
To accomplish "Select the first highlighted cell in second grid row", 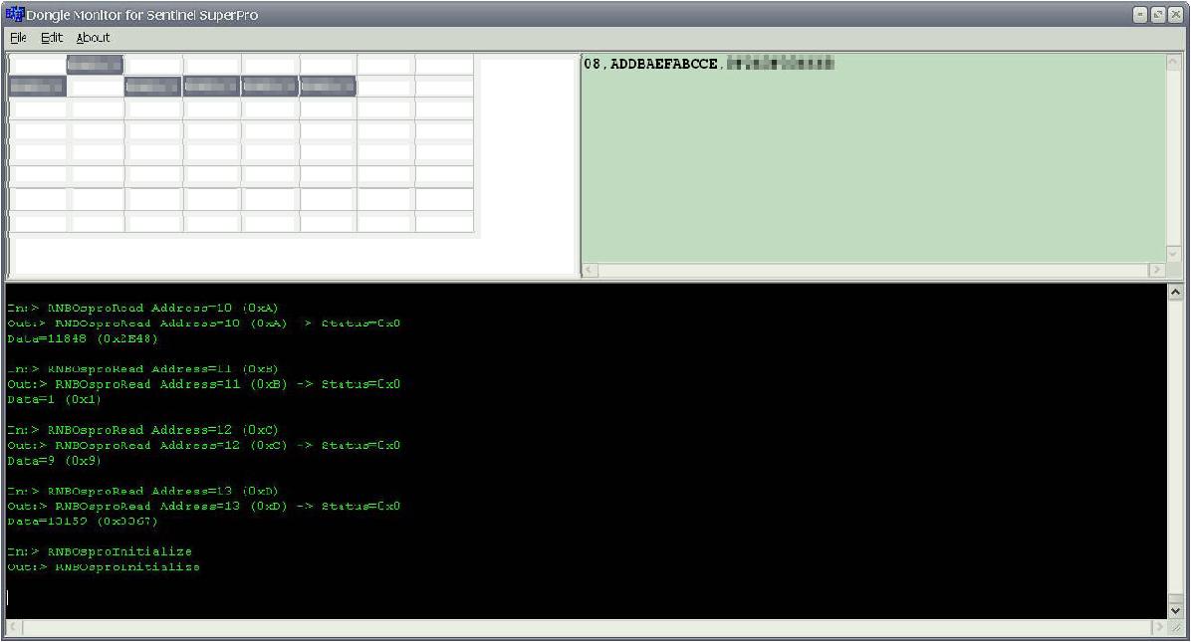I will point(37,87).
